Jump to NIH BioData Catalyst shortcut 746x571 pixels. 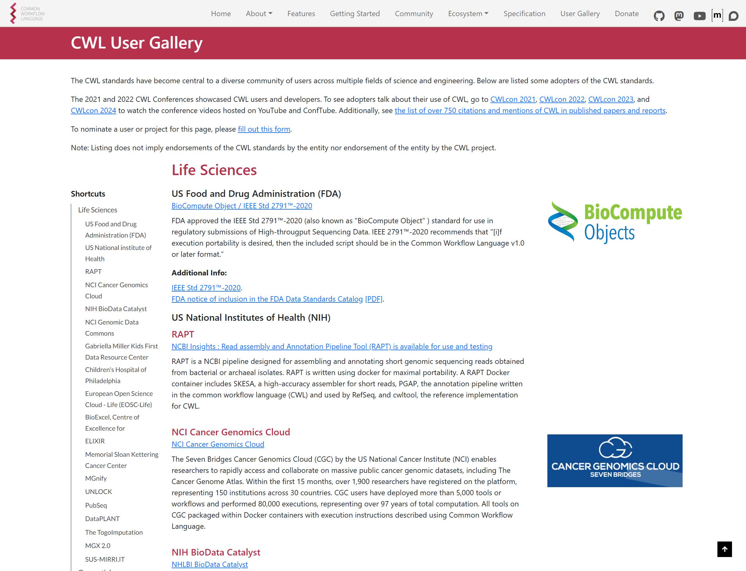(x=116, y=309)
